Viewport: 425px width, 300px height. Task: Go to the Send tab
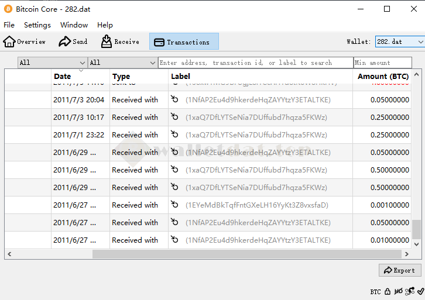click(x=73, y=42)
